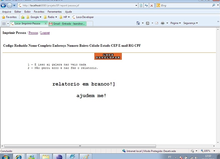Open the Ferramentas menu
220x159 pixels.
[55, 12]
